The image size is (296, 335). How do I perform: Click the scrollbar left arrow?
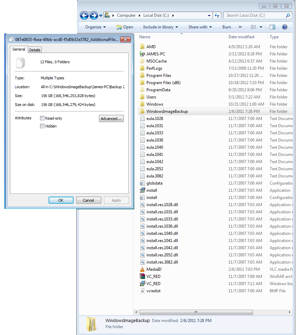pyautogui.click(x=136, y=312)
